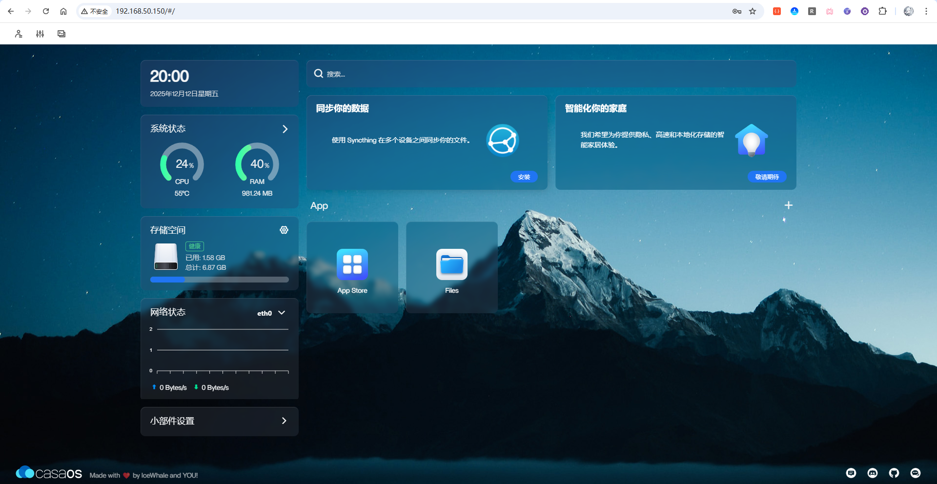This screenshot has height=484, width=937.
Task: Click the 敬请期待 button
Action: (767, 177)
